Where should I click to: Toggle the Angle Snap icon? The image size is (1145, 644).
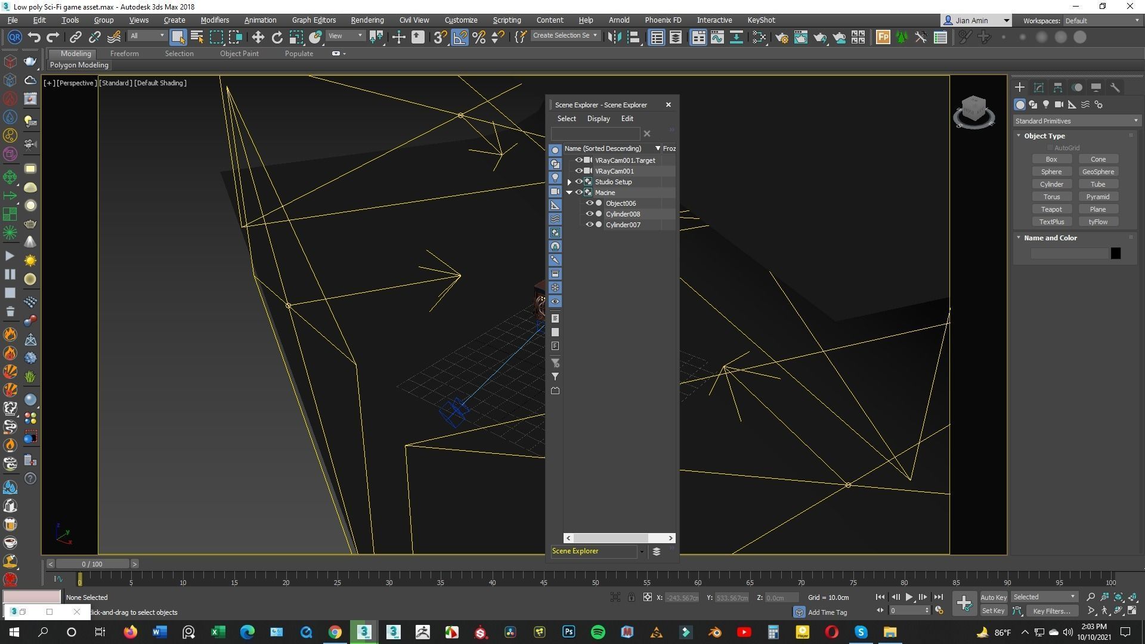tap(460, 37)
